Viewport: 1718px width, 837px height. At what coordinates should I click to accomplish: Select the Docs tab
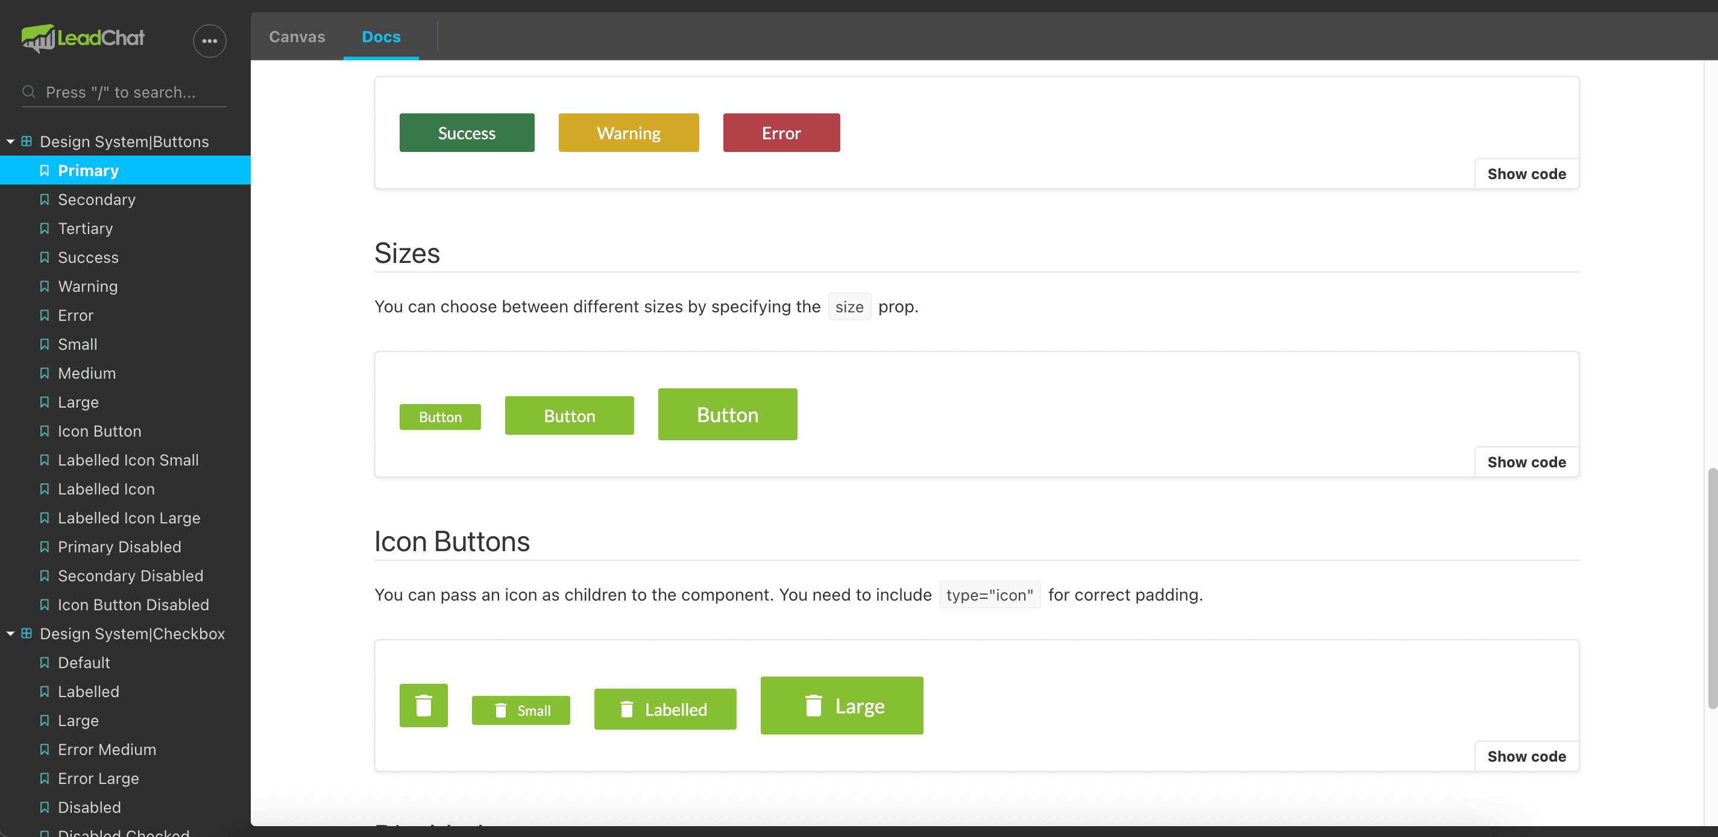click(382, 35)
